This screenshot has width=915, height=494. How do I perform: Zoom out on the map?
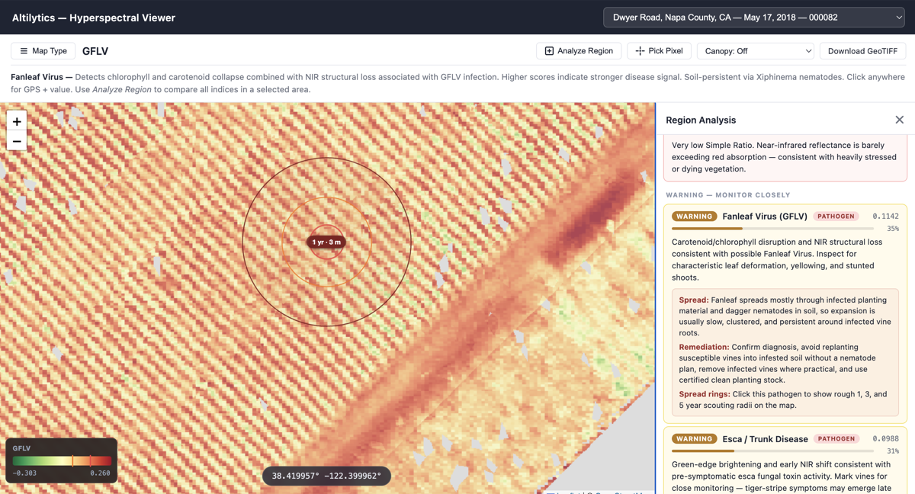tap(17, 141)
